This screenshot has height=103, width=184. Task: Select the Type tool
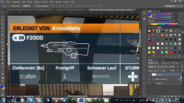tap(3, 67)
